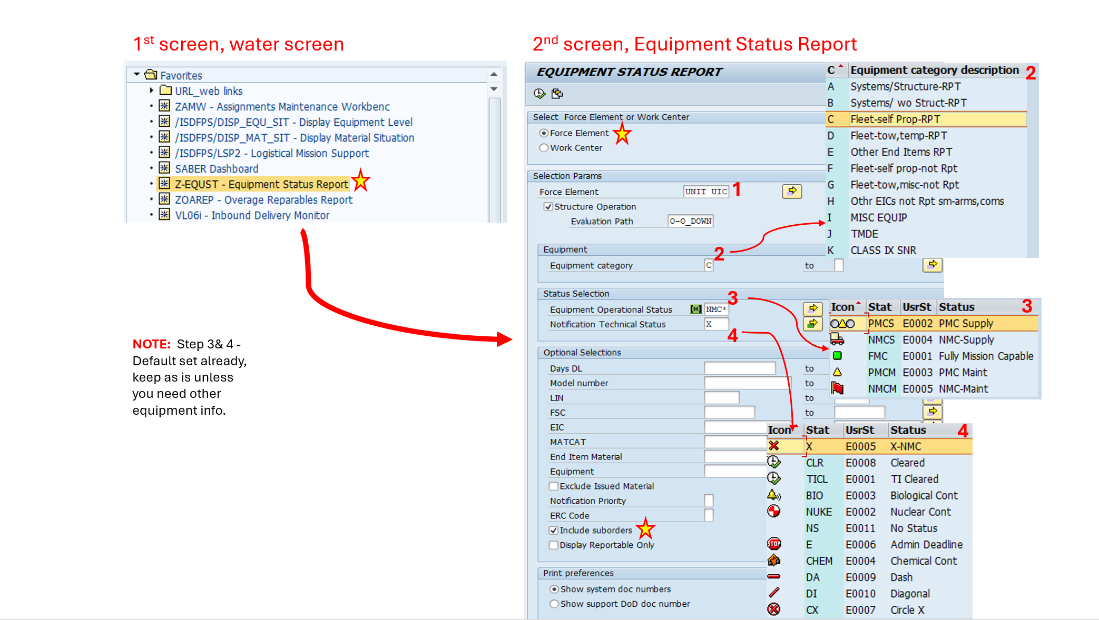Toggle the Structure Operation checkbox
The image size is (1099, 620).
coord(548,207)
